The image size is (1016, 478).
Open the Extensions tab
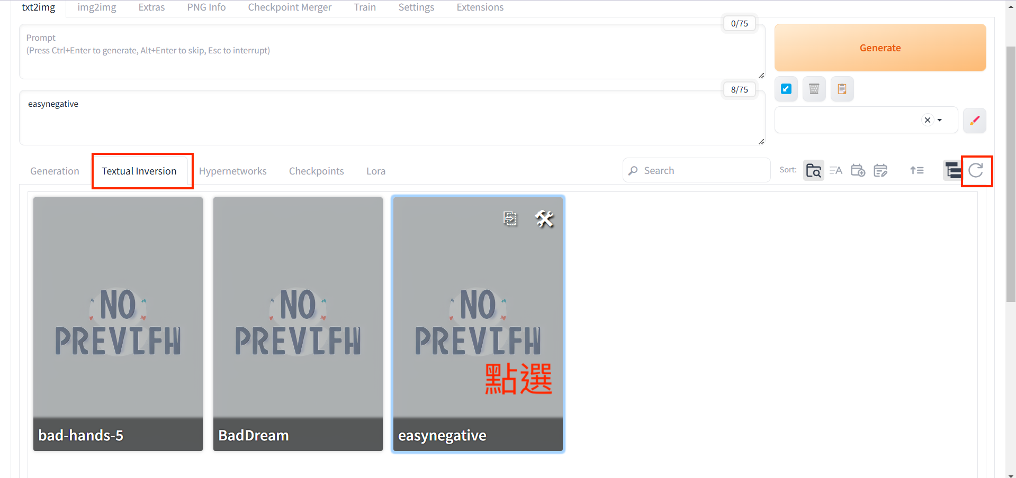(480, 7)
